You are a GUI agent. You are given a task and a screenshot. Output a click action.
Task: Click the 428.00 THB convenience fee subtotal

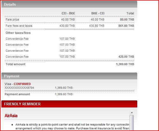click(x=126, y=57)
